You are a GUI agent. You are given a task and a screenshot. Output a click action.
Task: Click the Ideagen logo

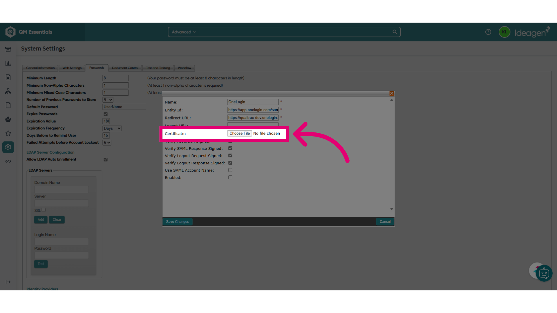point(532,32)
